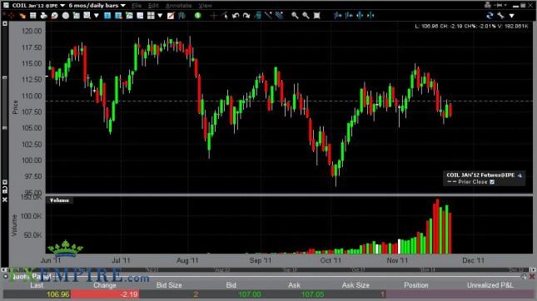Screen dimensions: 537x301
Task: Open the File menu
Action: (137, 6)
